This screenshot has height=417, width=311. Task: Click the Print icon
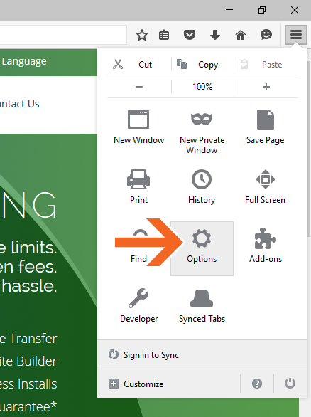coord(138,179)
